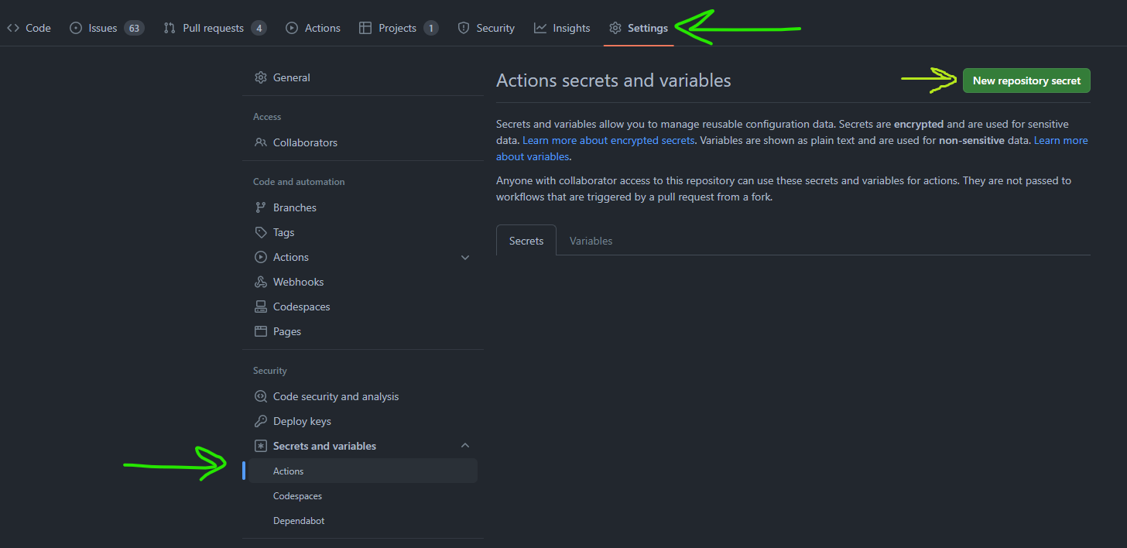Screen dimensions: 1127x548
Task: Select the Secrets tab
Action: 526,241
